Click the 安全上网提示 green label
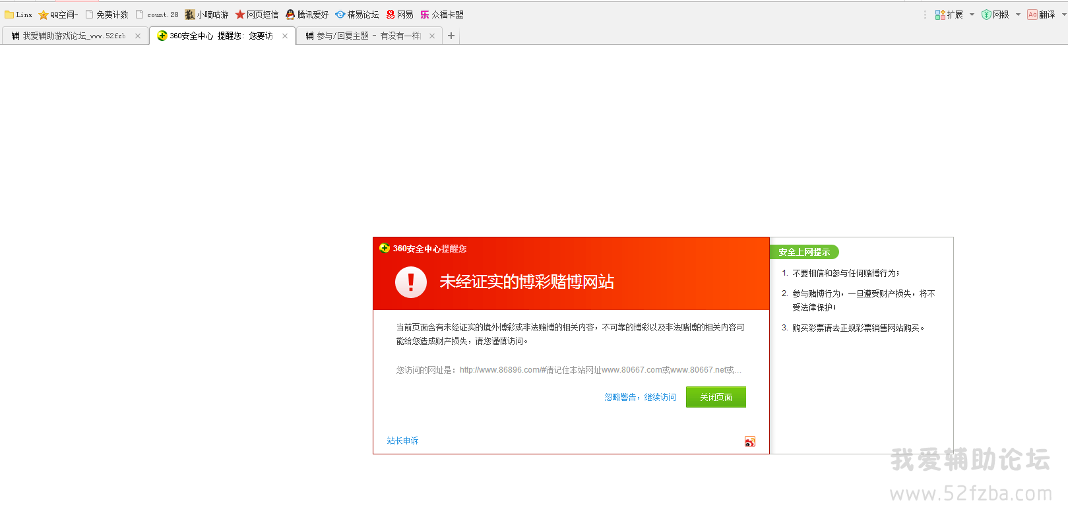1068x519 pixels. [804, 252]
